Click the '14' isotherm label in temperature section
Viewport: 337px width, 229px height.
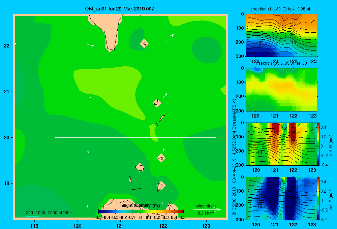pyautogui.click(x=259, y=43)
